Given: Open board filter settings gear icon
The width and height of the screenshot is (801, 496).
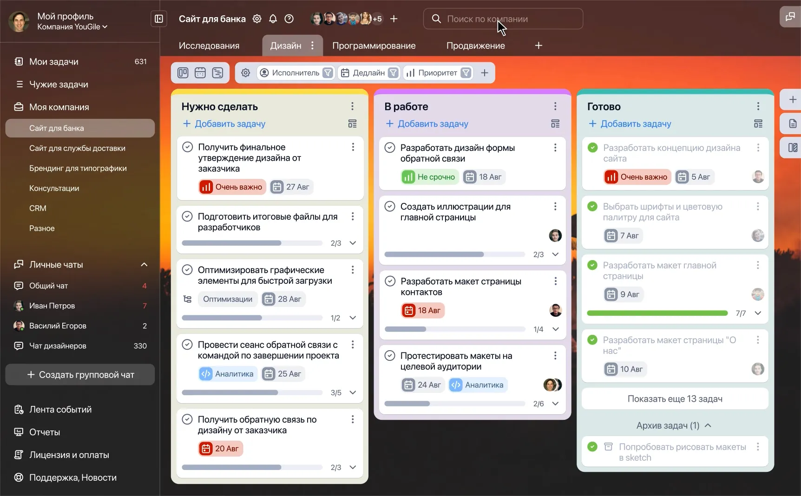Looking at the screenshot, I should coord(246,73).
